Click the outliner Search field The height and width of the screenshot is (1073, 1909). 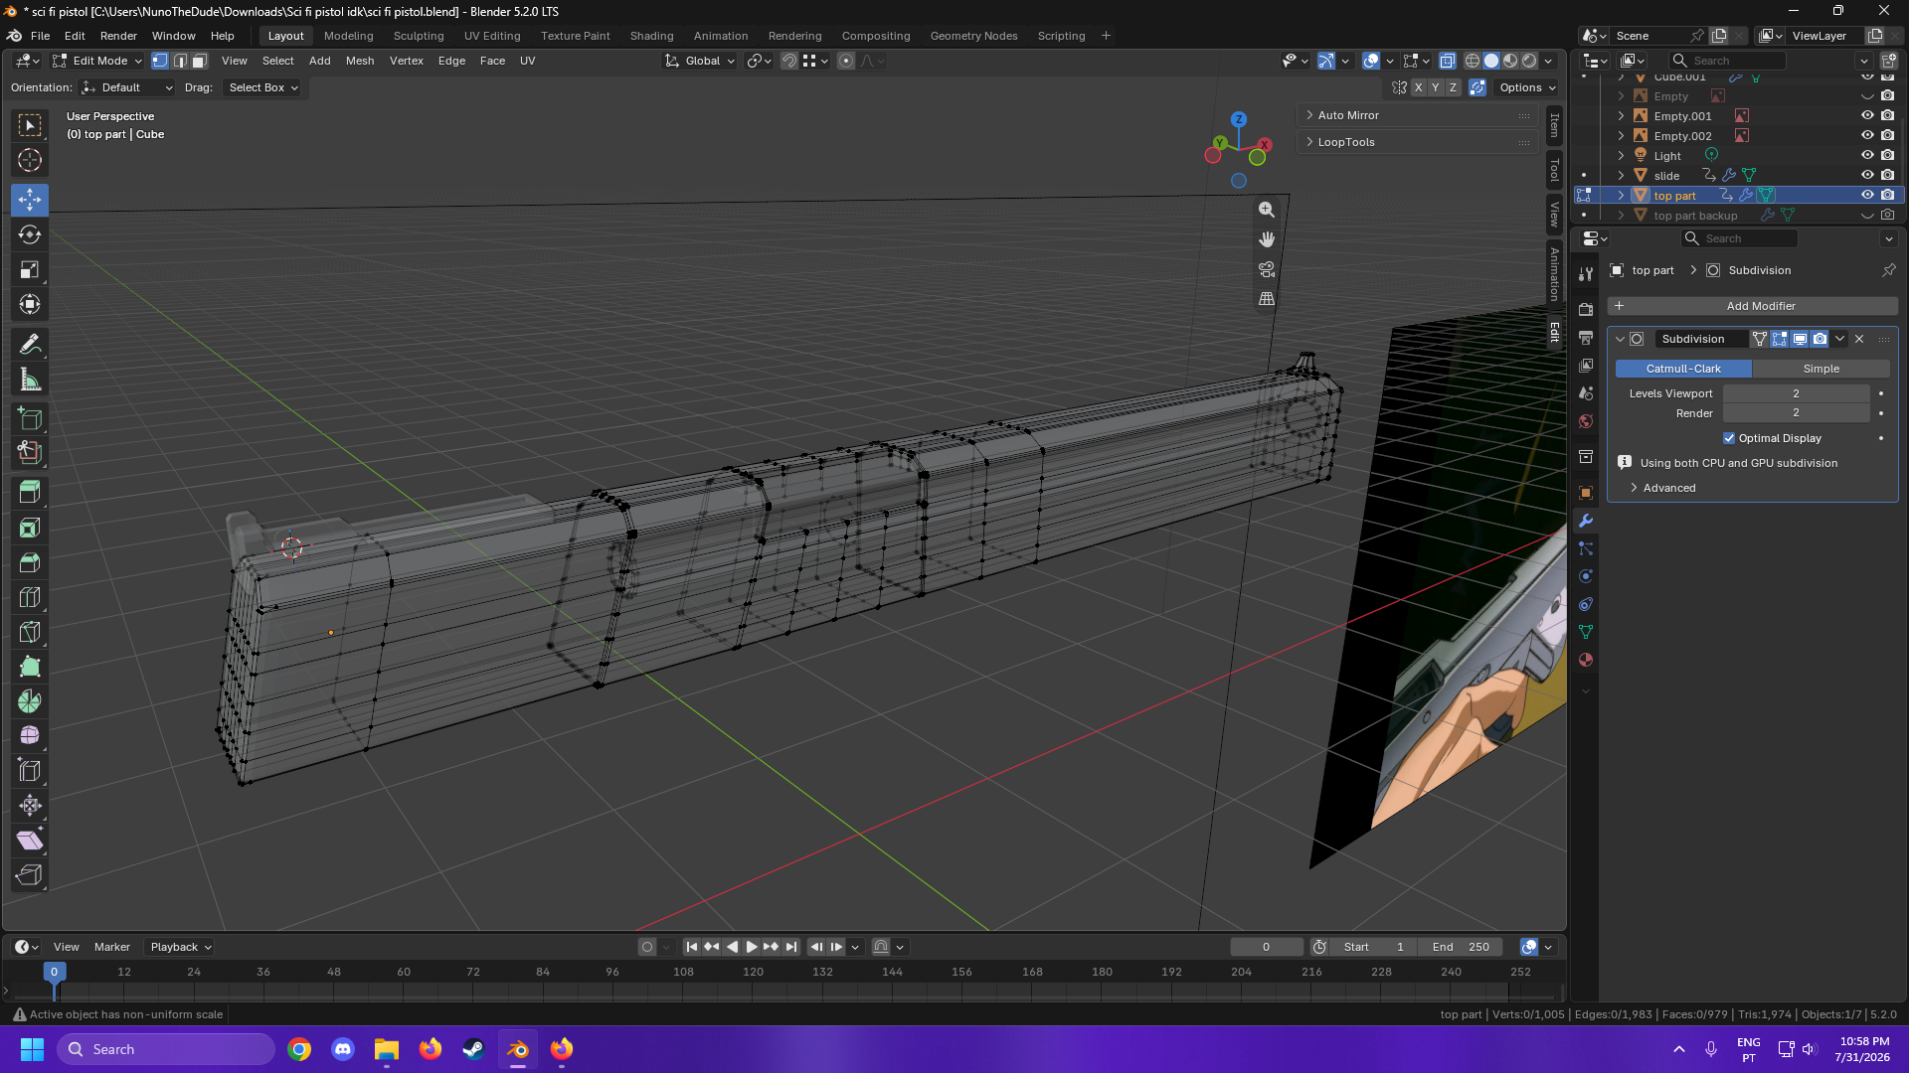[1728, 61]
